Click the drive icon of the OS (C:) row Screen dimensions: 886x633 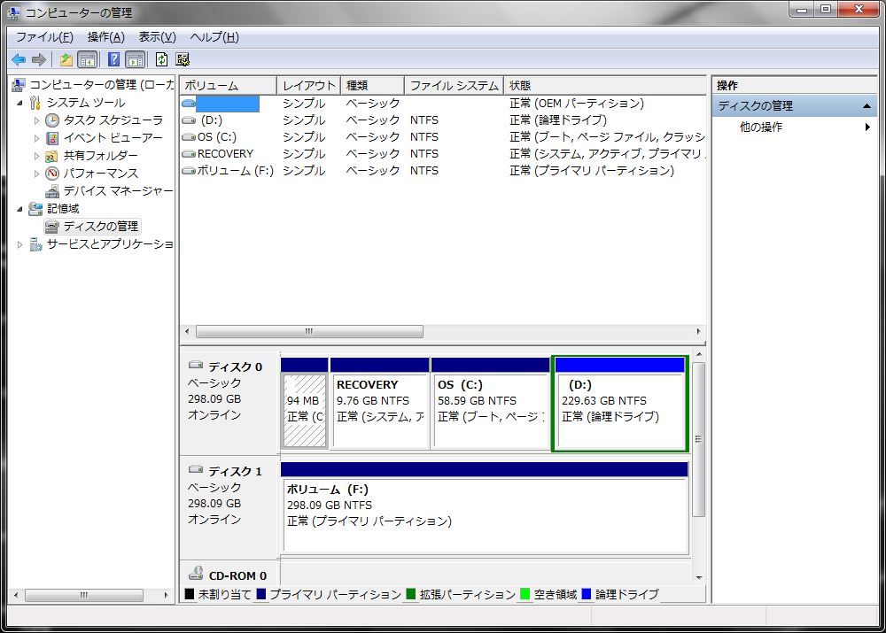click(189, 137)
